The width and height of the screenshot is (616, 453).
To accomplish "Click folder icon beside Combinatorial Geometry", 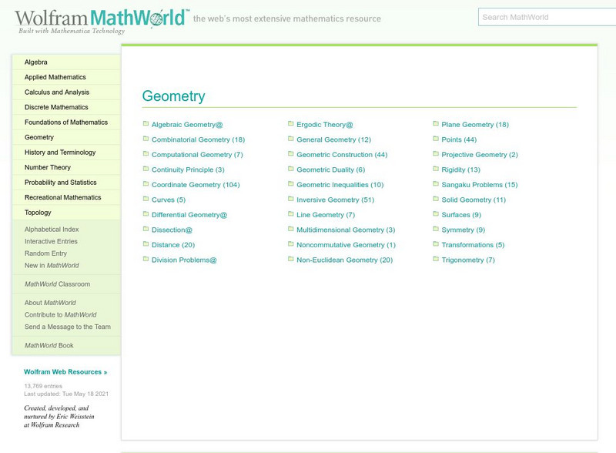I will click(146, 139).
